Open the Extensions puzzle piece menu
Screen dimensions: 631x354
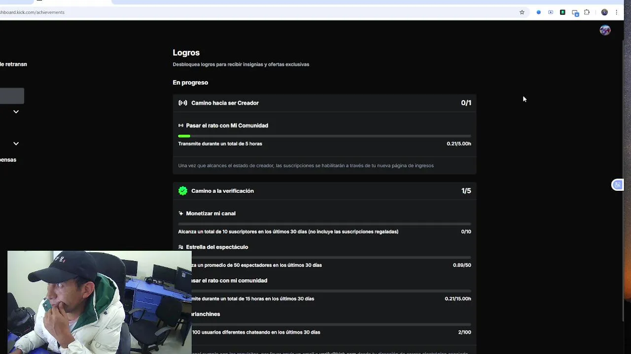click(x=587, y=12)
